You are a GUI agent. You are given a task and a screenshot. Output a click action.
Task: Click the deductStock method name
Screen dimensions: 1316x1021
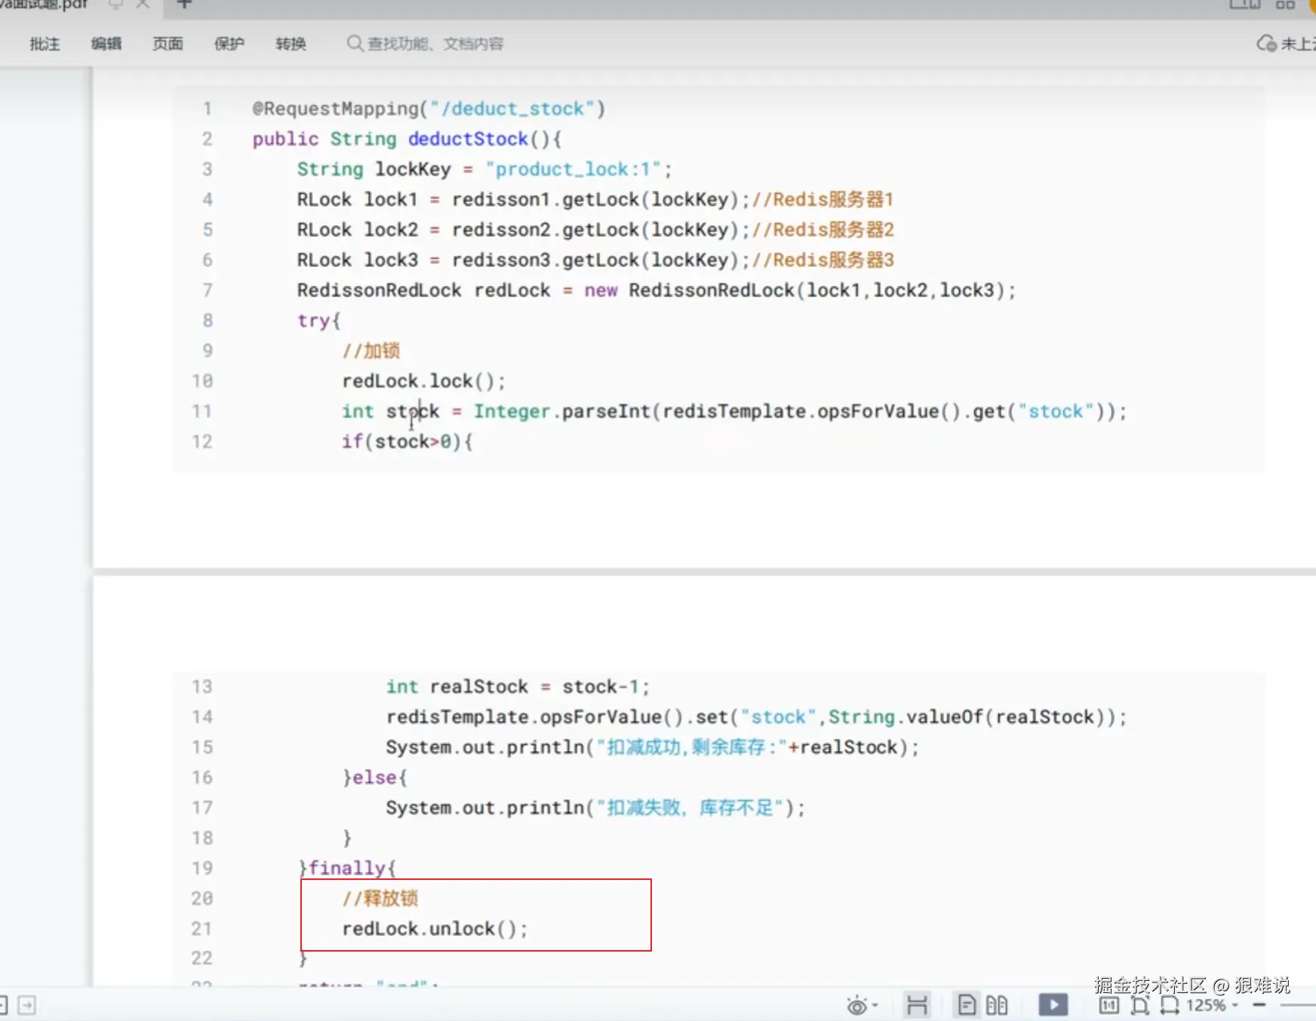point(468,139)
